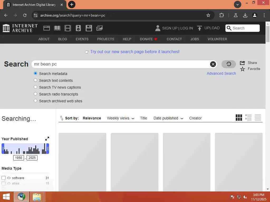Grab the right year range slider handle

click(x=48, y=149)
